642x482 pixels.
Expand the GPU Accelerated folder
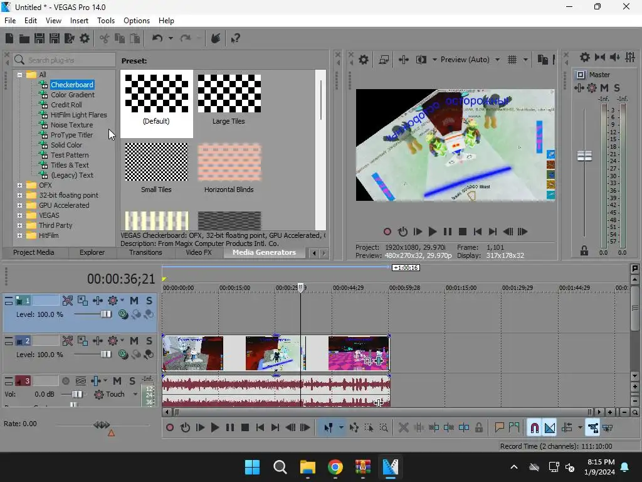19,205
